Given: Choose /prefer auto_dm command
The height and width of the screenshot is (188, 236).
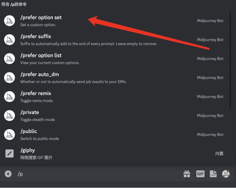Looking at the screenshot, I should pos(39,74).
